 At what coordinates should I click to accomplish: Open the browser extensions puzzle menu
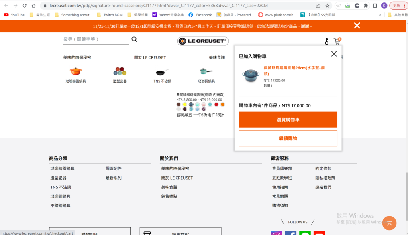[x=366, y=6]
